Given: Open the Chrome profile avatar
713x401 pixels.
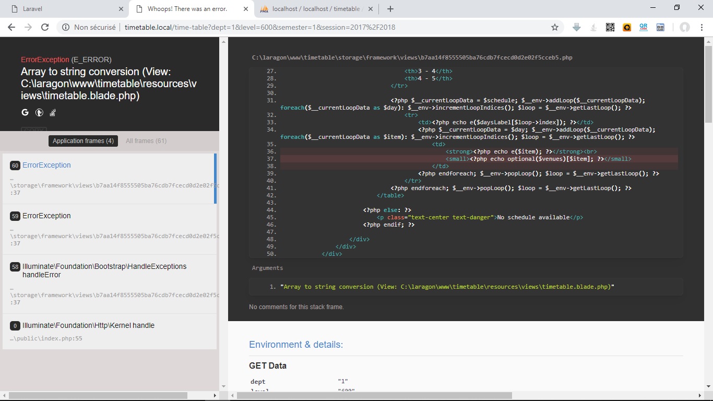Looking at the screenshot, I should pos(684,27).
